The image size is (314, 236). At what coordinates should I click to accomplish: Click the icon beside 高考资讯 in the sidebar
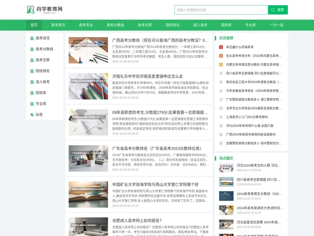(32, 38)
